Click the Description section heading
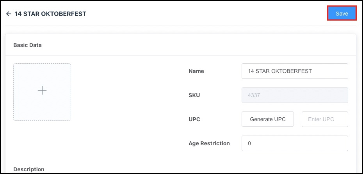This screenshot has height=174, width=363. (x=29, y=169)
